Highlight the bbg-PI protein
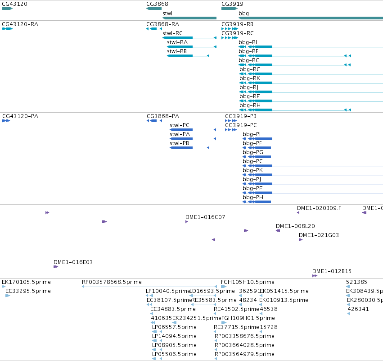383x361 pixels. tap(313, 139)
